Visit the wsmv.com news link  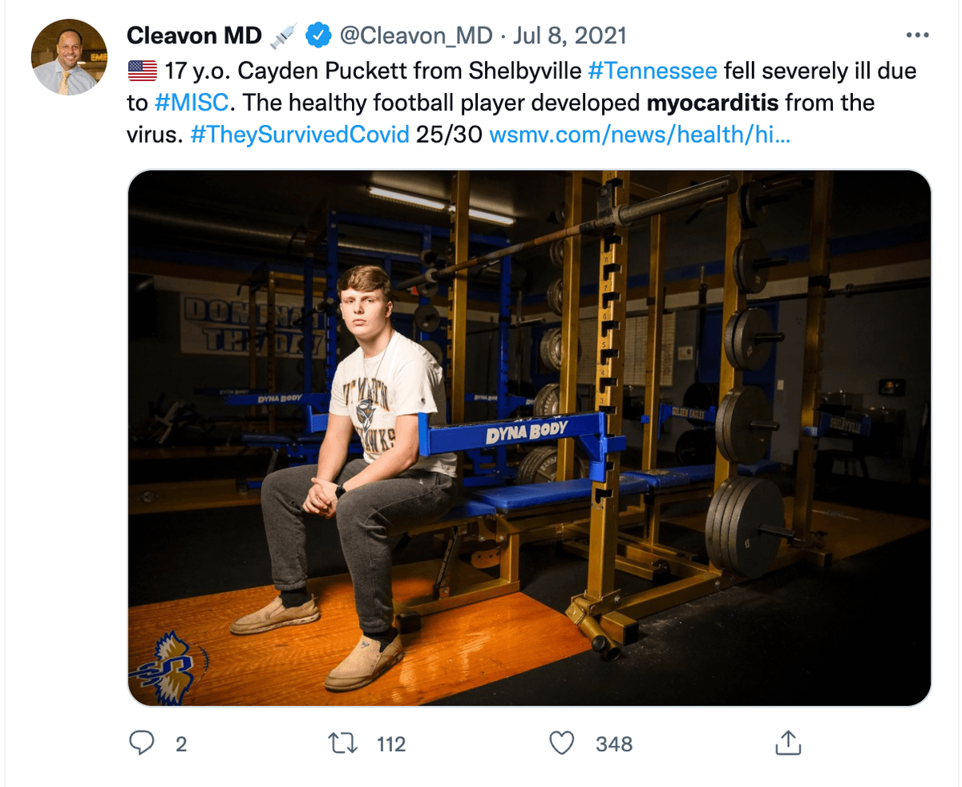coord(639,135)
